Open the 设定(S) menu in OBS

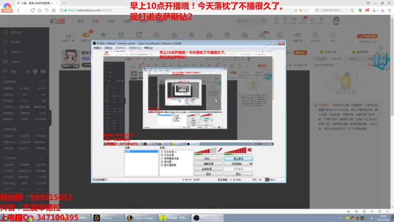pos(108,48)
